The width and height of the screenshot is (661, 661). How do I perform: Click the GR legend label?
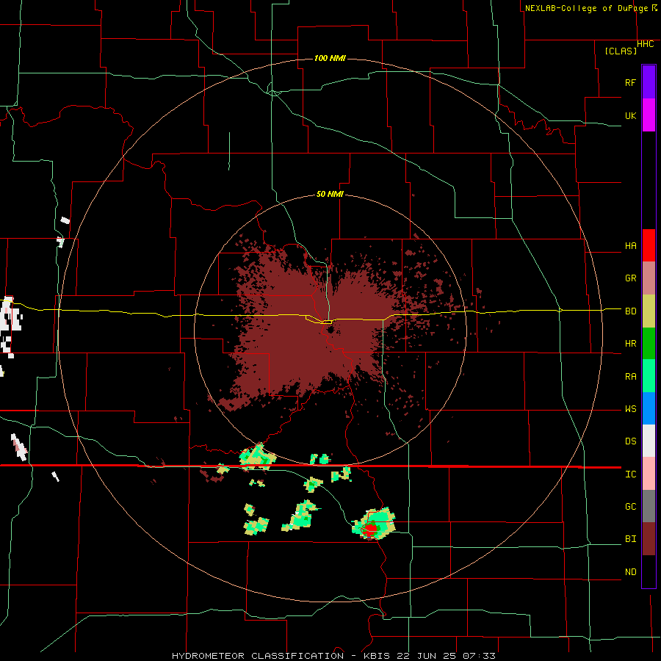[x=631, y=278]
